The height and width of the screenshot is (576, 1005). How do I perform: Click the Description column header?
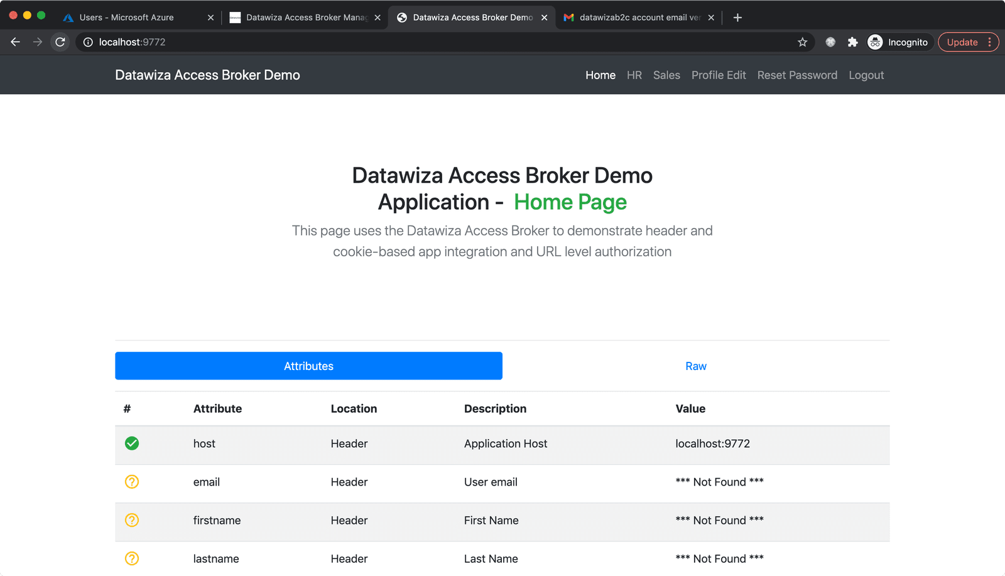495,408
